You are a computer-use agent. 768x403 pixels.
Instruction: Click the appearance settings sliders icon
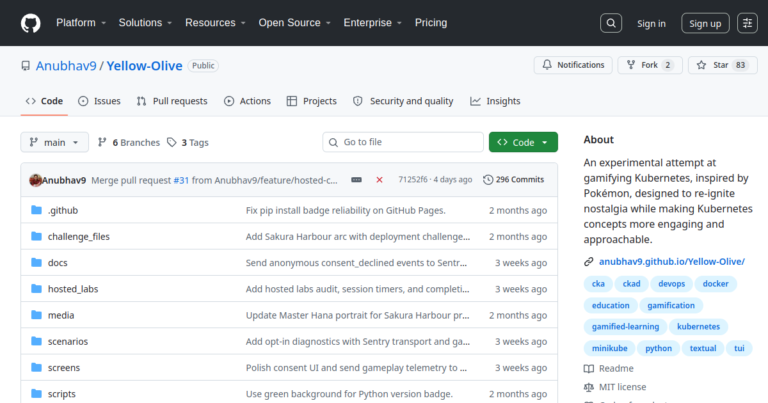[x=748, y=23]
